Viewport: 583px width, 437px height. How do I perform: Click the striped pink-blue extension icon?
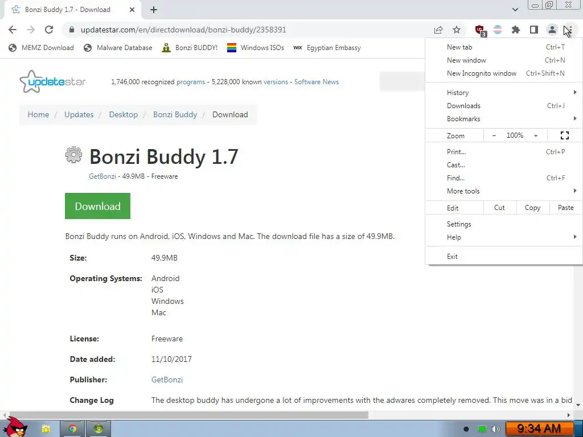pyautogui.click(x=498, y=30)
